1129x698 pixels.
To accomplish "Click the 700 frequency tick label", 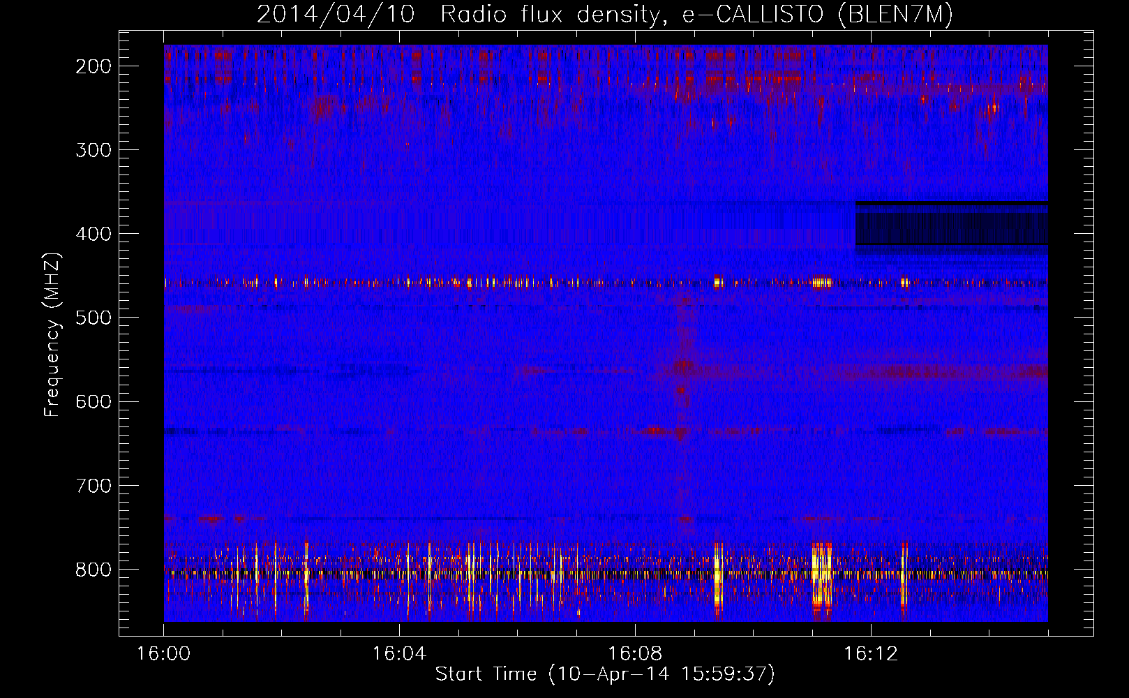I will 94,486.
